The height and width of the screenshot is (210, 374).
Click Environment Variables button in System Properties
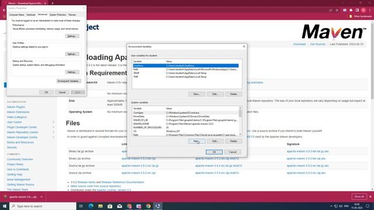[69, 81]
